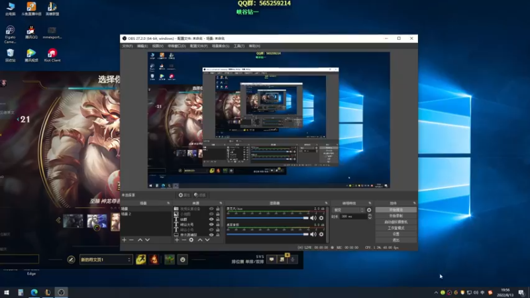530x298 pixels.
Task: Move the source up in Sources toolbar
Action: click(200, 240)
